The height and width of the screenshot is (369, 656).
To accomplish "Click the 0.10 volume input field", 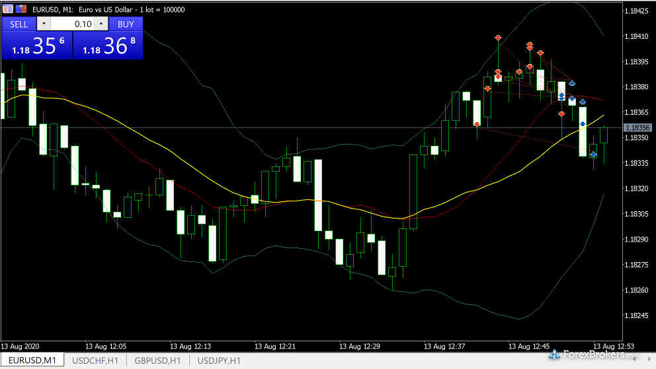I will click(72, 24).
